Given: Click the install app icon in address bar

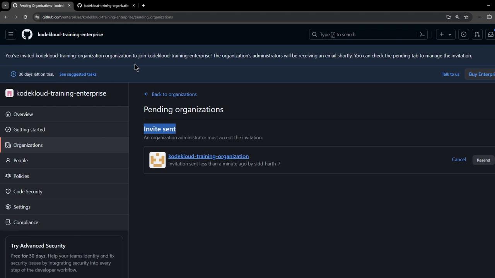Looking at the screenshot, I should point(449,17).
